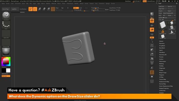Open the Zplugin menu

[107, 4]
